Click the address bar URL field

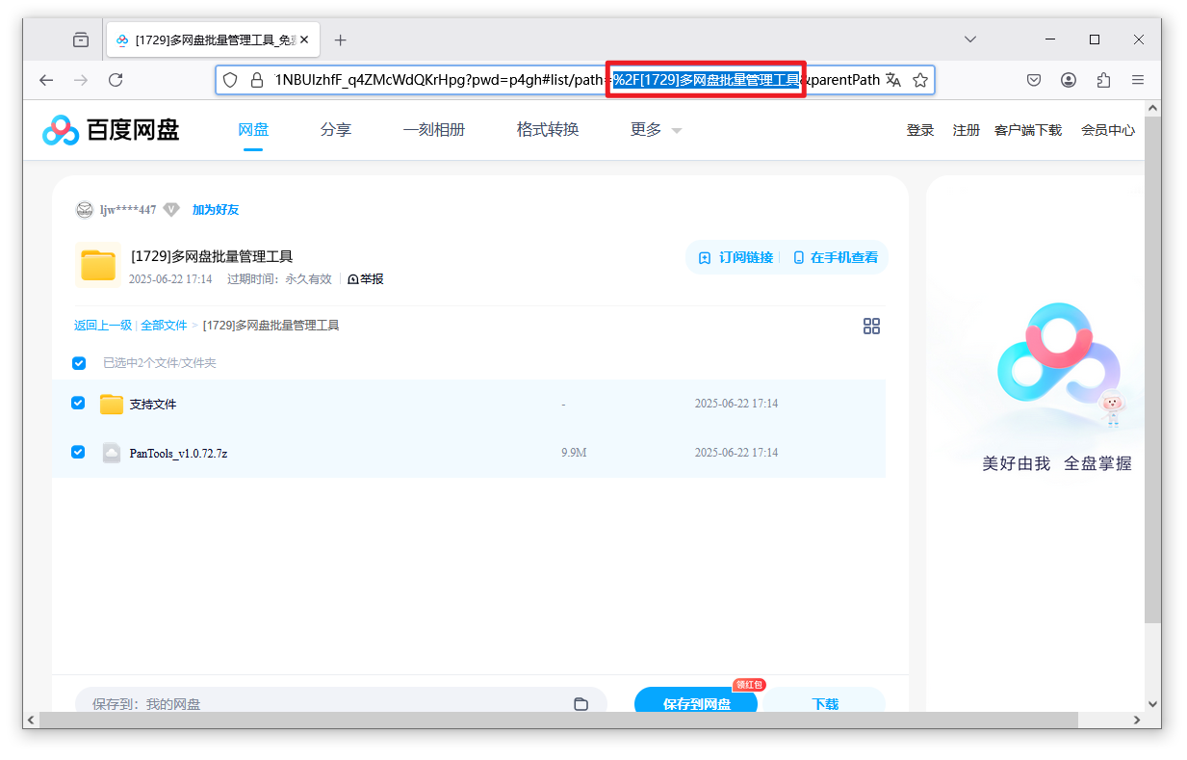(x=575, y=80)
